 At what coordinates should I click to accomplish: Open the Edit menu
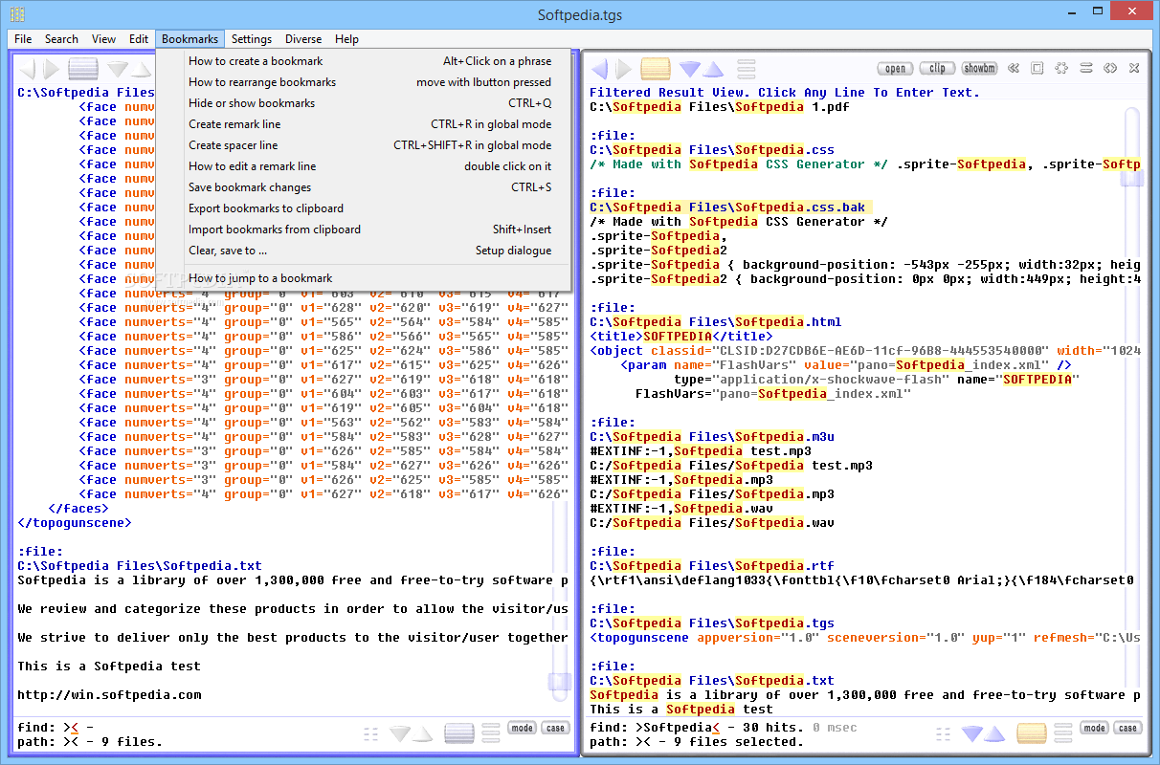pyautogui.click(x=139, y=39)
